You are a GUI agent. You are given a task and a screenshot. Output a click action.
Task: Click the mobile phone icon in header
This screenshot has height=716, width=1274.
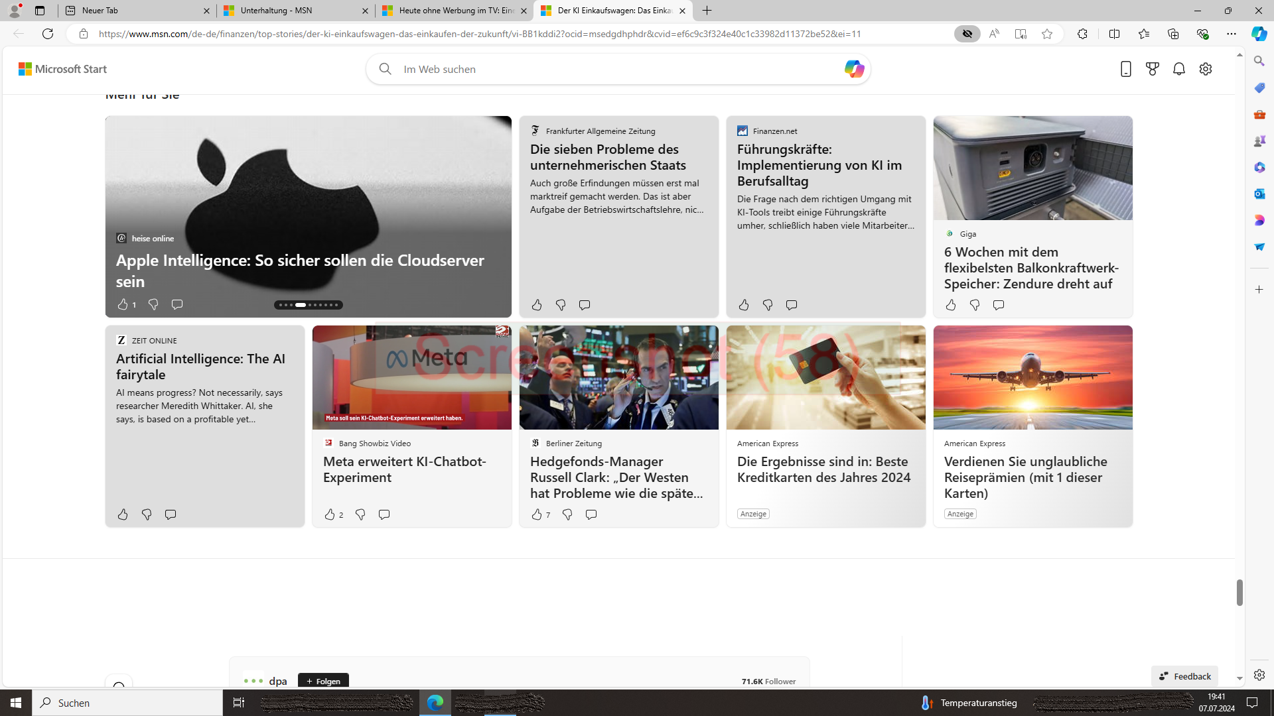[1125, 69]
